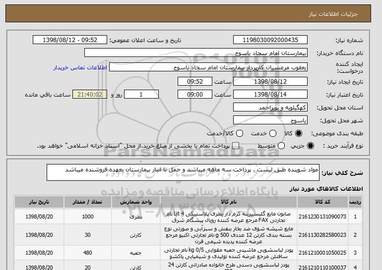This screenshot has height=270, width=382.
Task: Click the request creator name field
Action: tap(208, 67)
